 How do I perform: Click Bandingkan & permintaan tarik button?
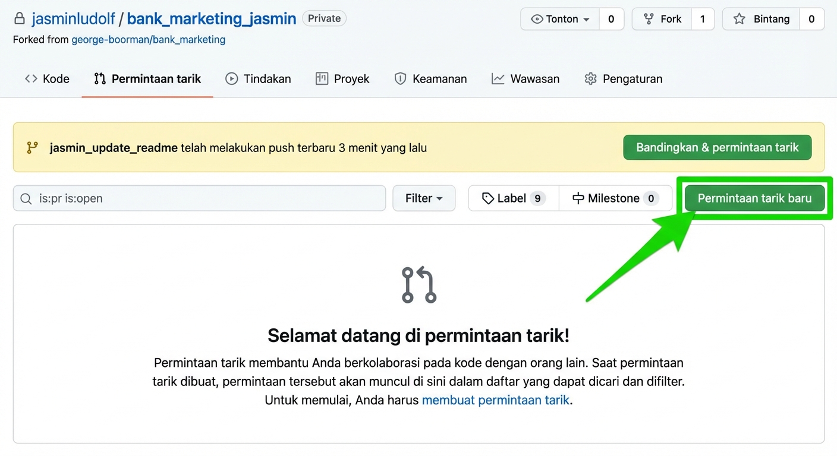717,147
